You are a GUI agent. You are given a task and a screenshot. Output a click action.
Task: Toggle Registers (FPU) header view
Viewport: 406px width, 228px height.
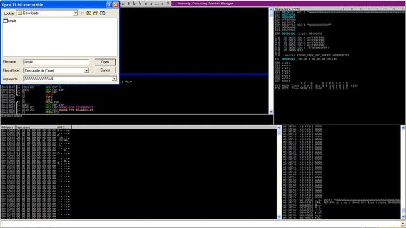coord(340,9)
